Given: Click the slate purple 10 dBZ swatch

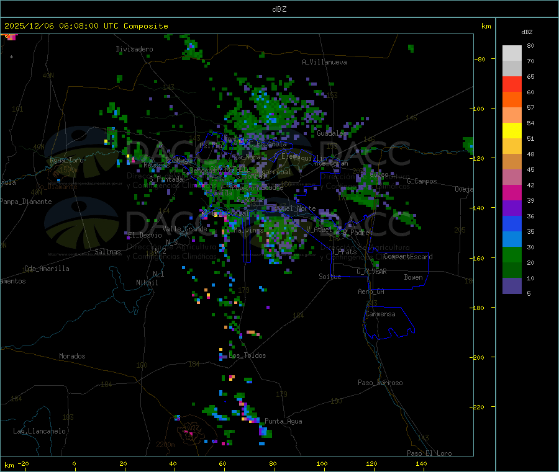Looking at the screenshot, I should (x=512, y=285).
